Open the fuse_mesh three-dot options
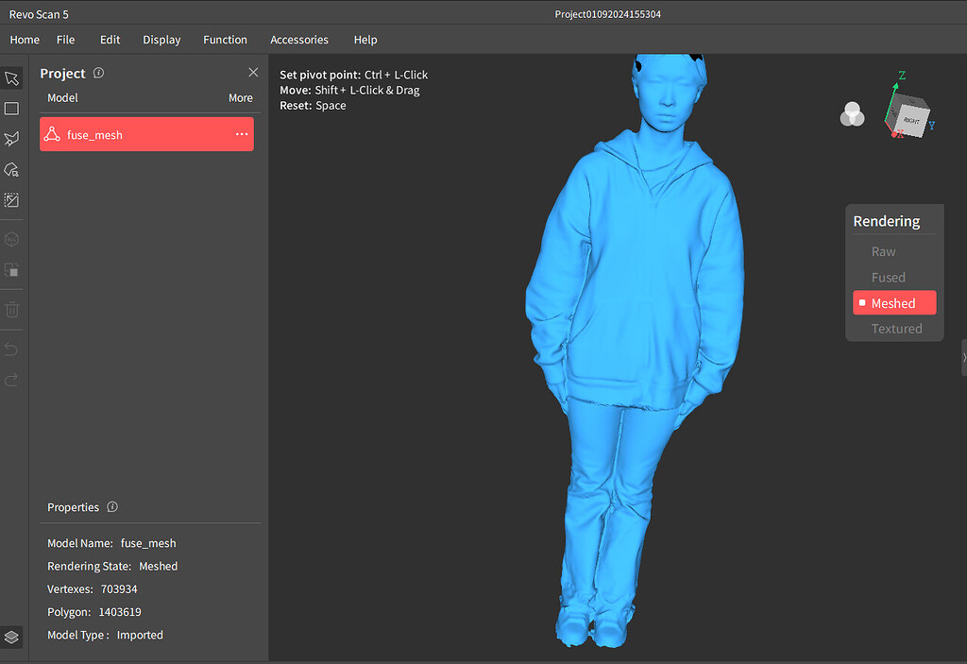Screen dimensions: 967x664 point(242,134)
